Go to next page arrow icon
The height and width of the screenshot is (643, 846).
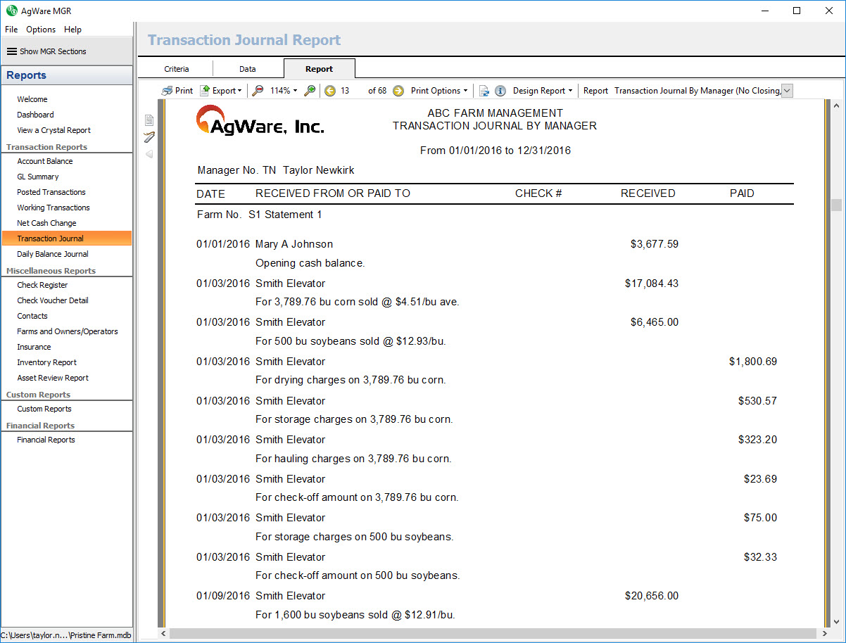click(x=398, y=91)
